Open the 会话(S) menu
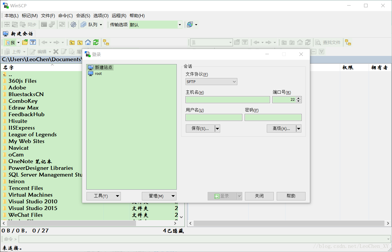Viewport: 392px width, 252px height. coord(83,16)
